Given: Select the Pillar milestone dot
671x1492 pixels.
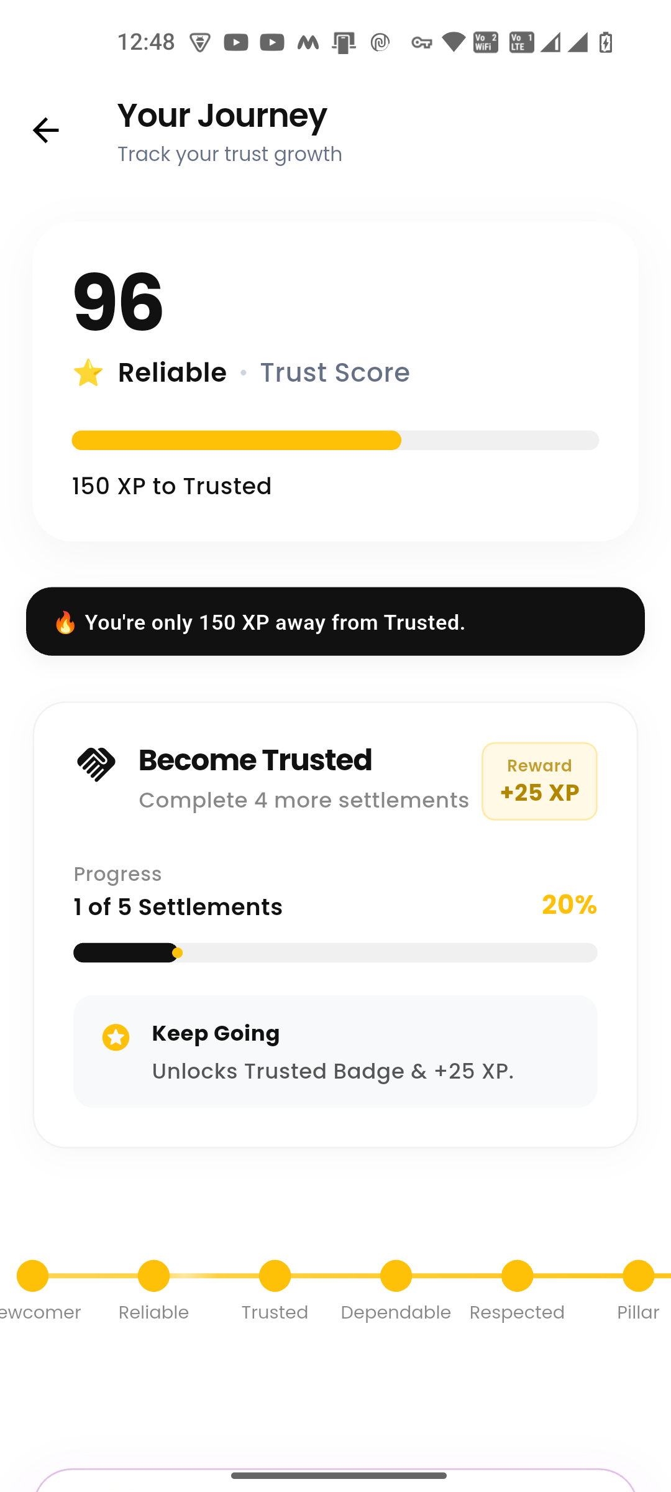Looking at the screenshot, I should tap(638, 1276).
